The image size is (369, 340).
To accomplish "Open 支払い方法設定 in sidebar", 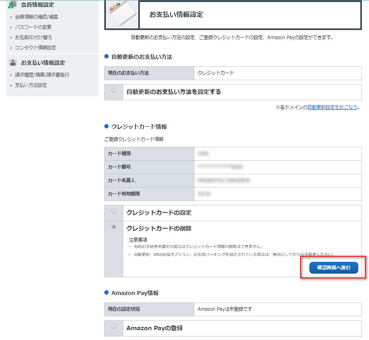I will (x=31, y=85).
